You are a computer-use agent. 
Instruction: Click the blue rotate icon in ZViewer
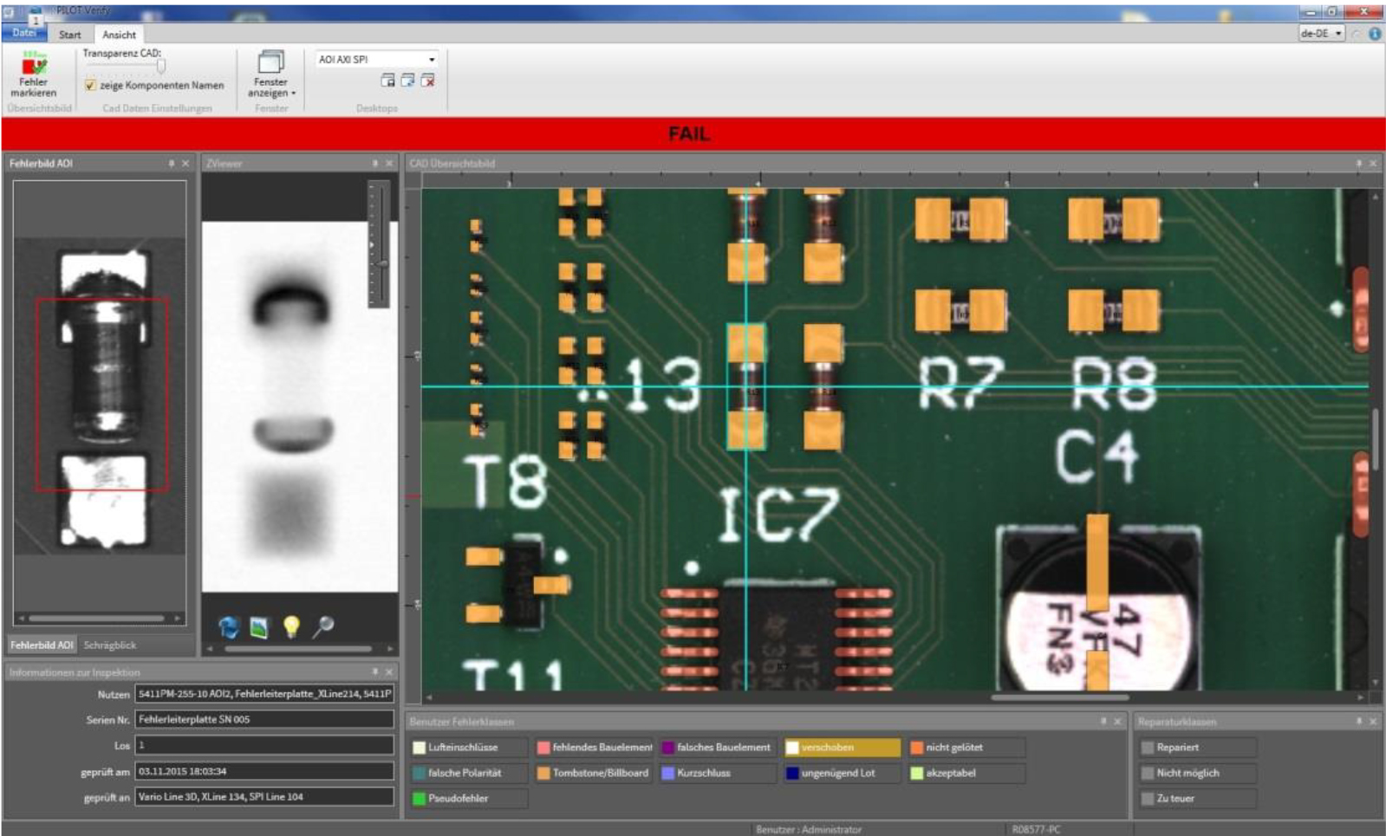pyautogui.click(x=229, y=626)
